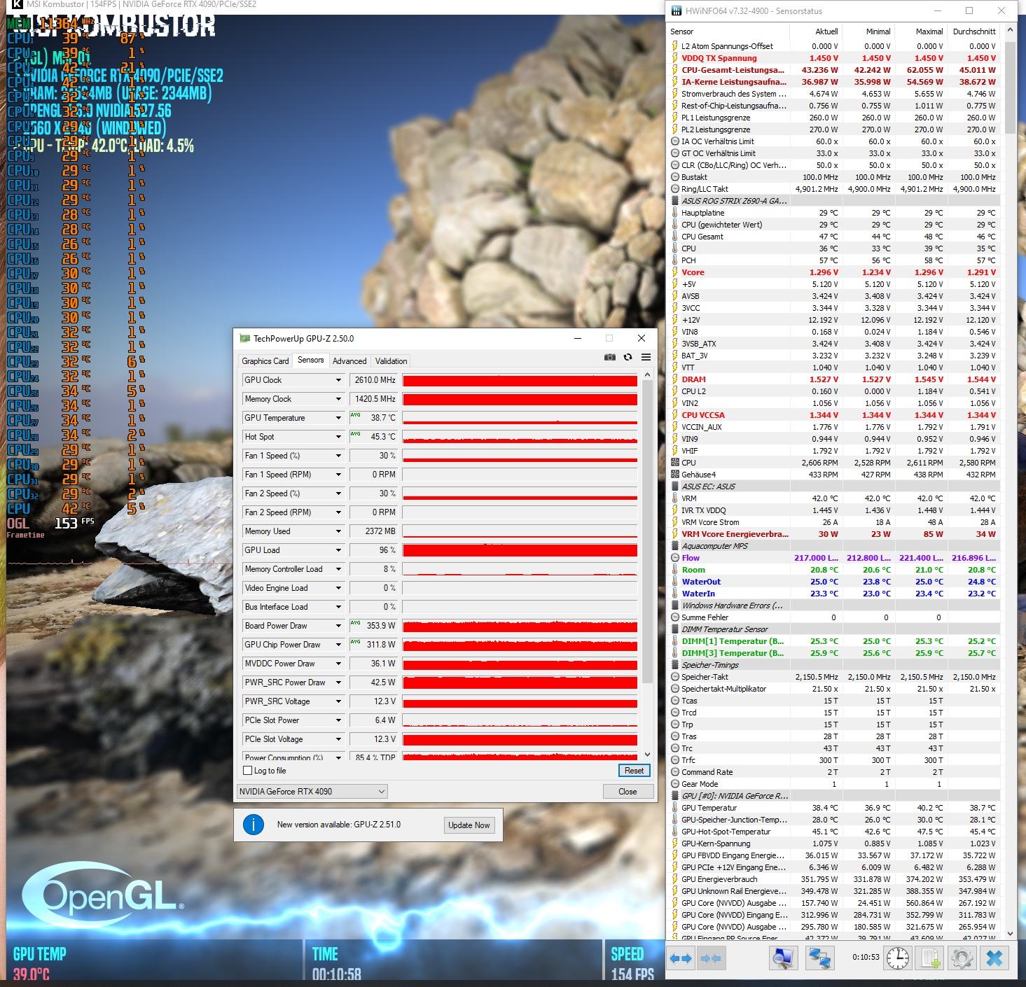The image size is (1026, 987).
Task: Open Memory Clock sensor dropdown
Action: click(x=338, y=399)
